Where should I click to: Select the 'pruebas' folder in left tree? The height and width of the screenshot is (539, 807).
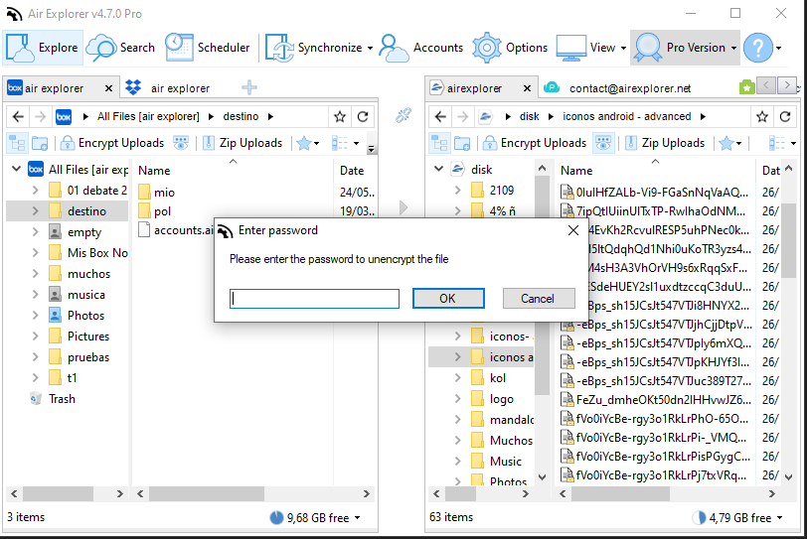point(88,357)
